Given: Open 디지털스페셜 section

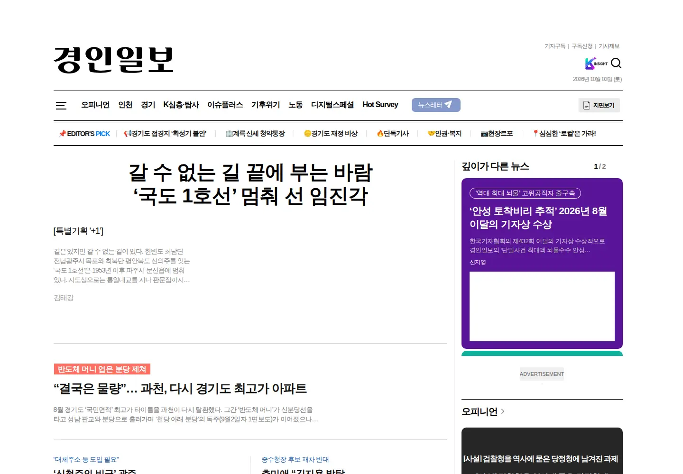Looking at the screenshot, I should 332,105.
